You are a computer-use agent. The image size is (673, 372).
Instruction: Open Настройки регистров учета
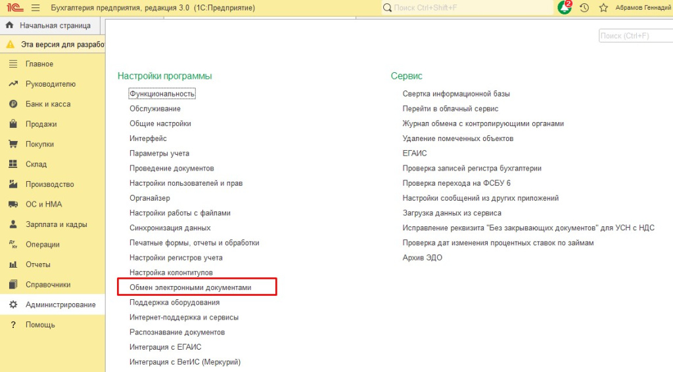coord(176,258)
